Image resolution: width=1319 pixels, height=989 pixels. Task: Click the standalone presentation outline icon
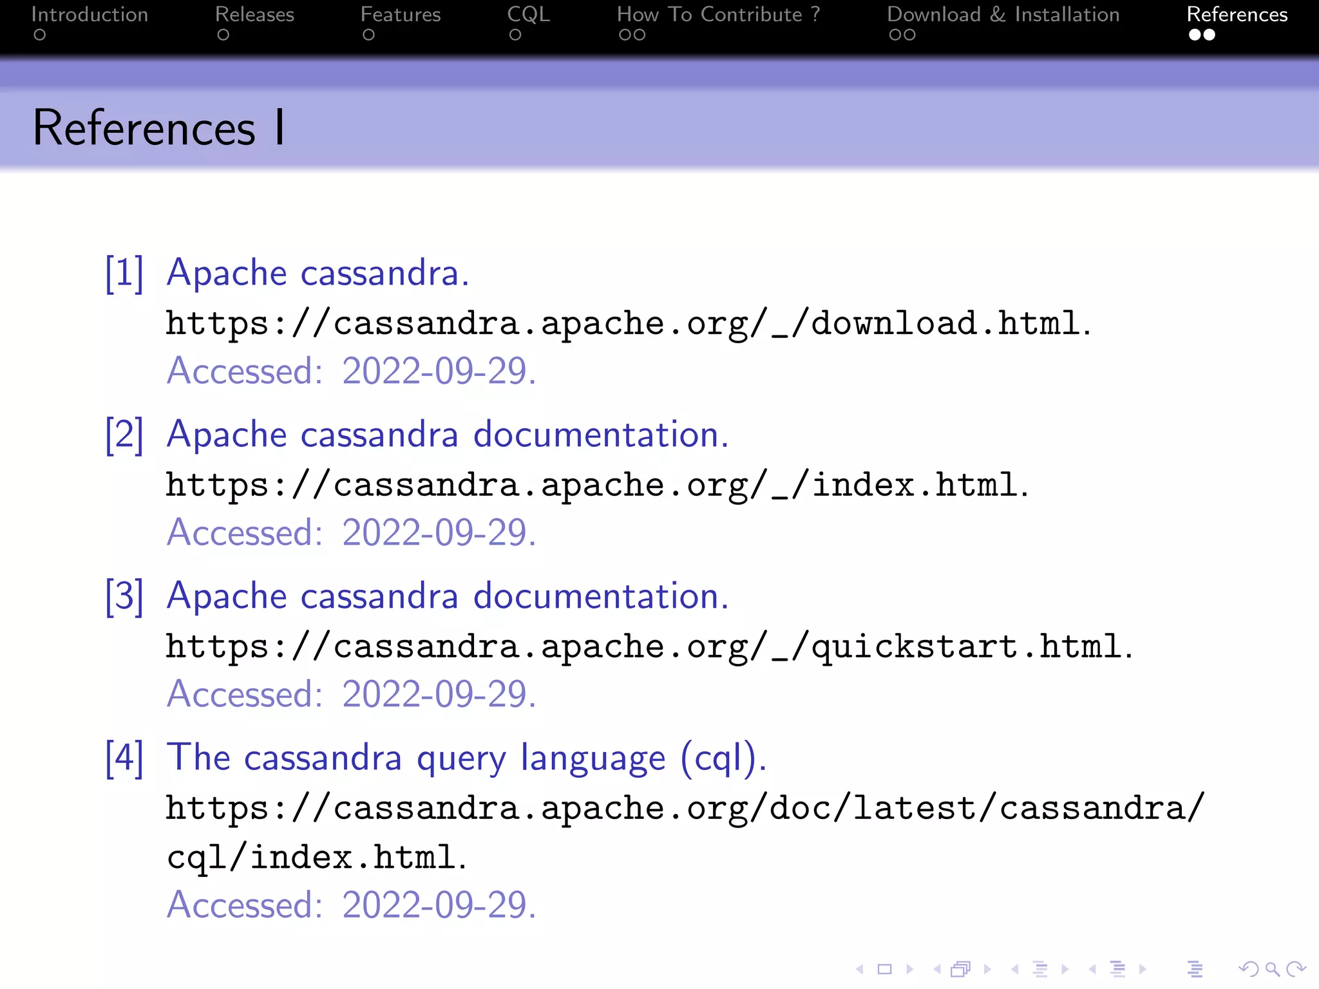[x=1195, y=969]
